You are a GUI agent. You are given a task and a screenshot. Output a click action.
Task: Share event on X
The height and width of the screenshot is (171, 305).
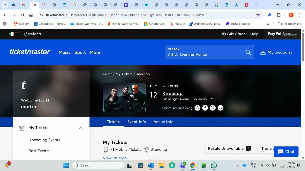coord(213,108)
